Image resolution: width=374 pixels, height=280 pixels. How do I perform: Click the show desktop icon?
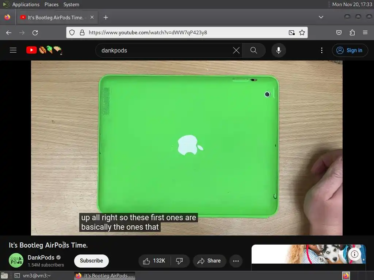coord(4,276)
